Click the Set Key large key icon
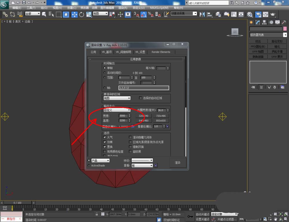This screenshot has height=222, width=289. click(190, 216)
